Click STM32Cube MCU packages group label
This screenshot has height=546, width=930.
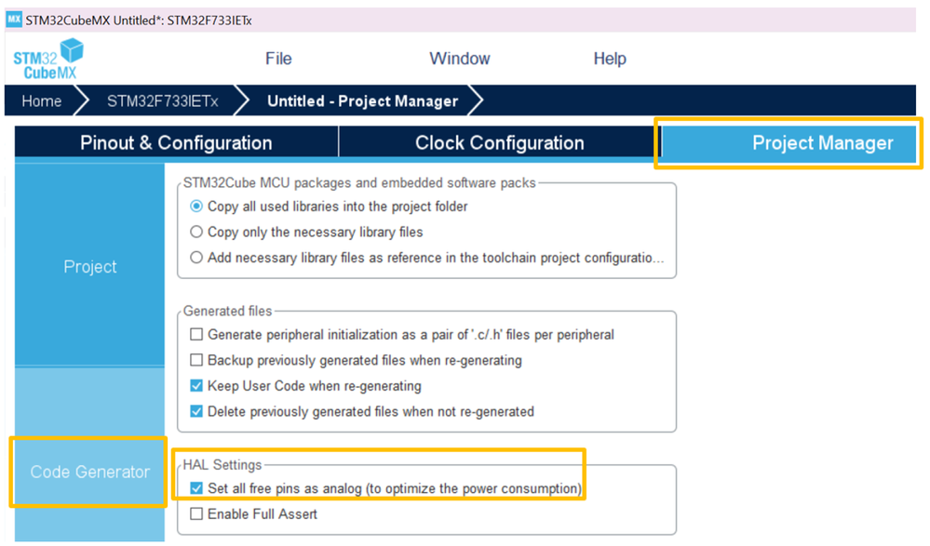(359, 182)
